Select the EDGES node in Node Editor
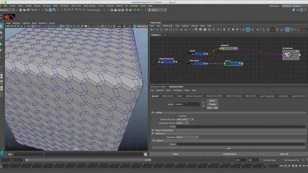The width and height of the screenshot is (308, 173). 198,54
